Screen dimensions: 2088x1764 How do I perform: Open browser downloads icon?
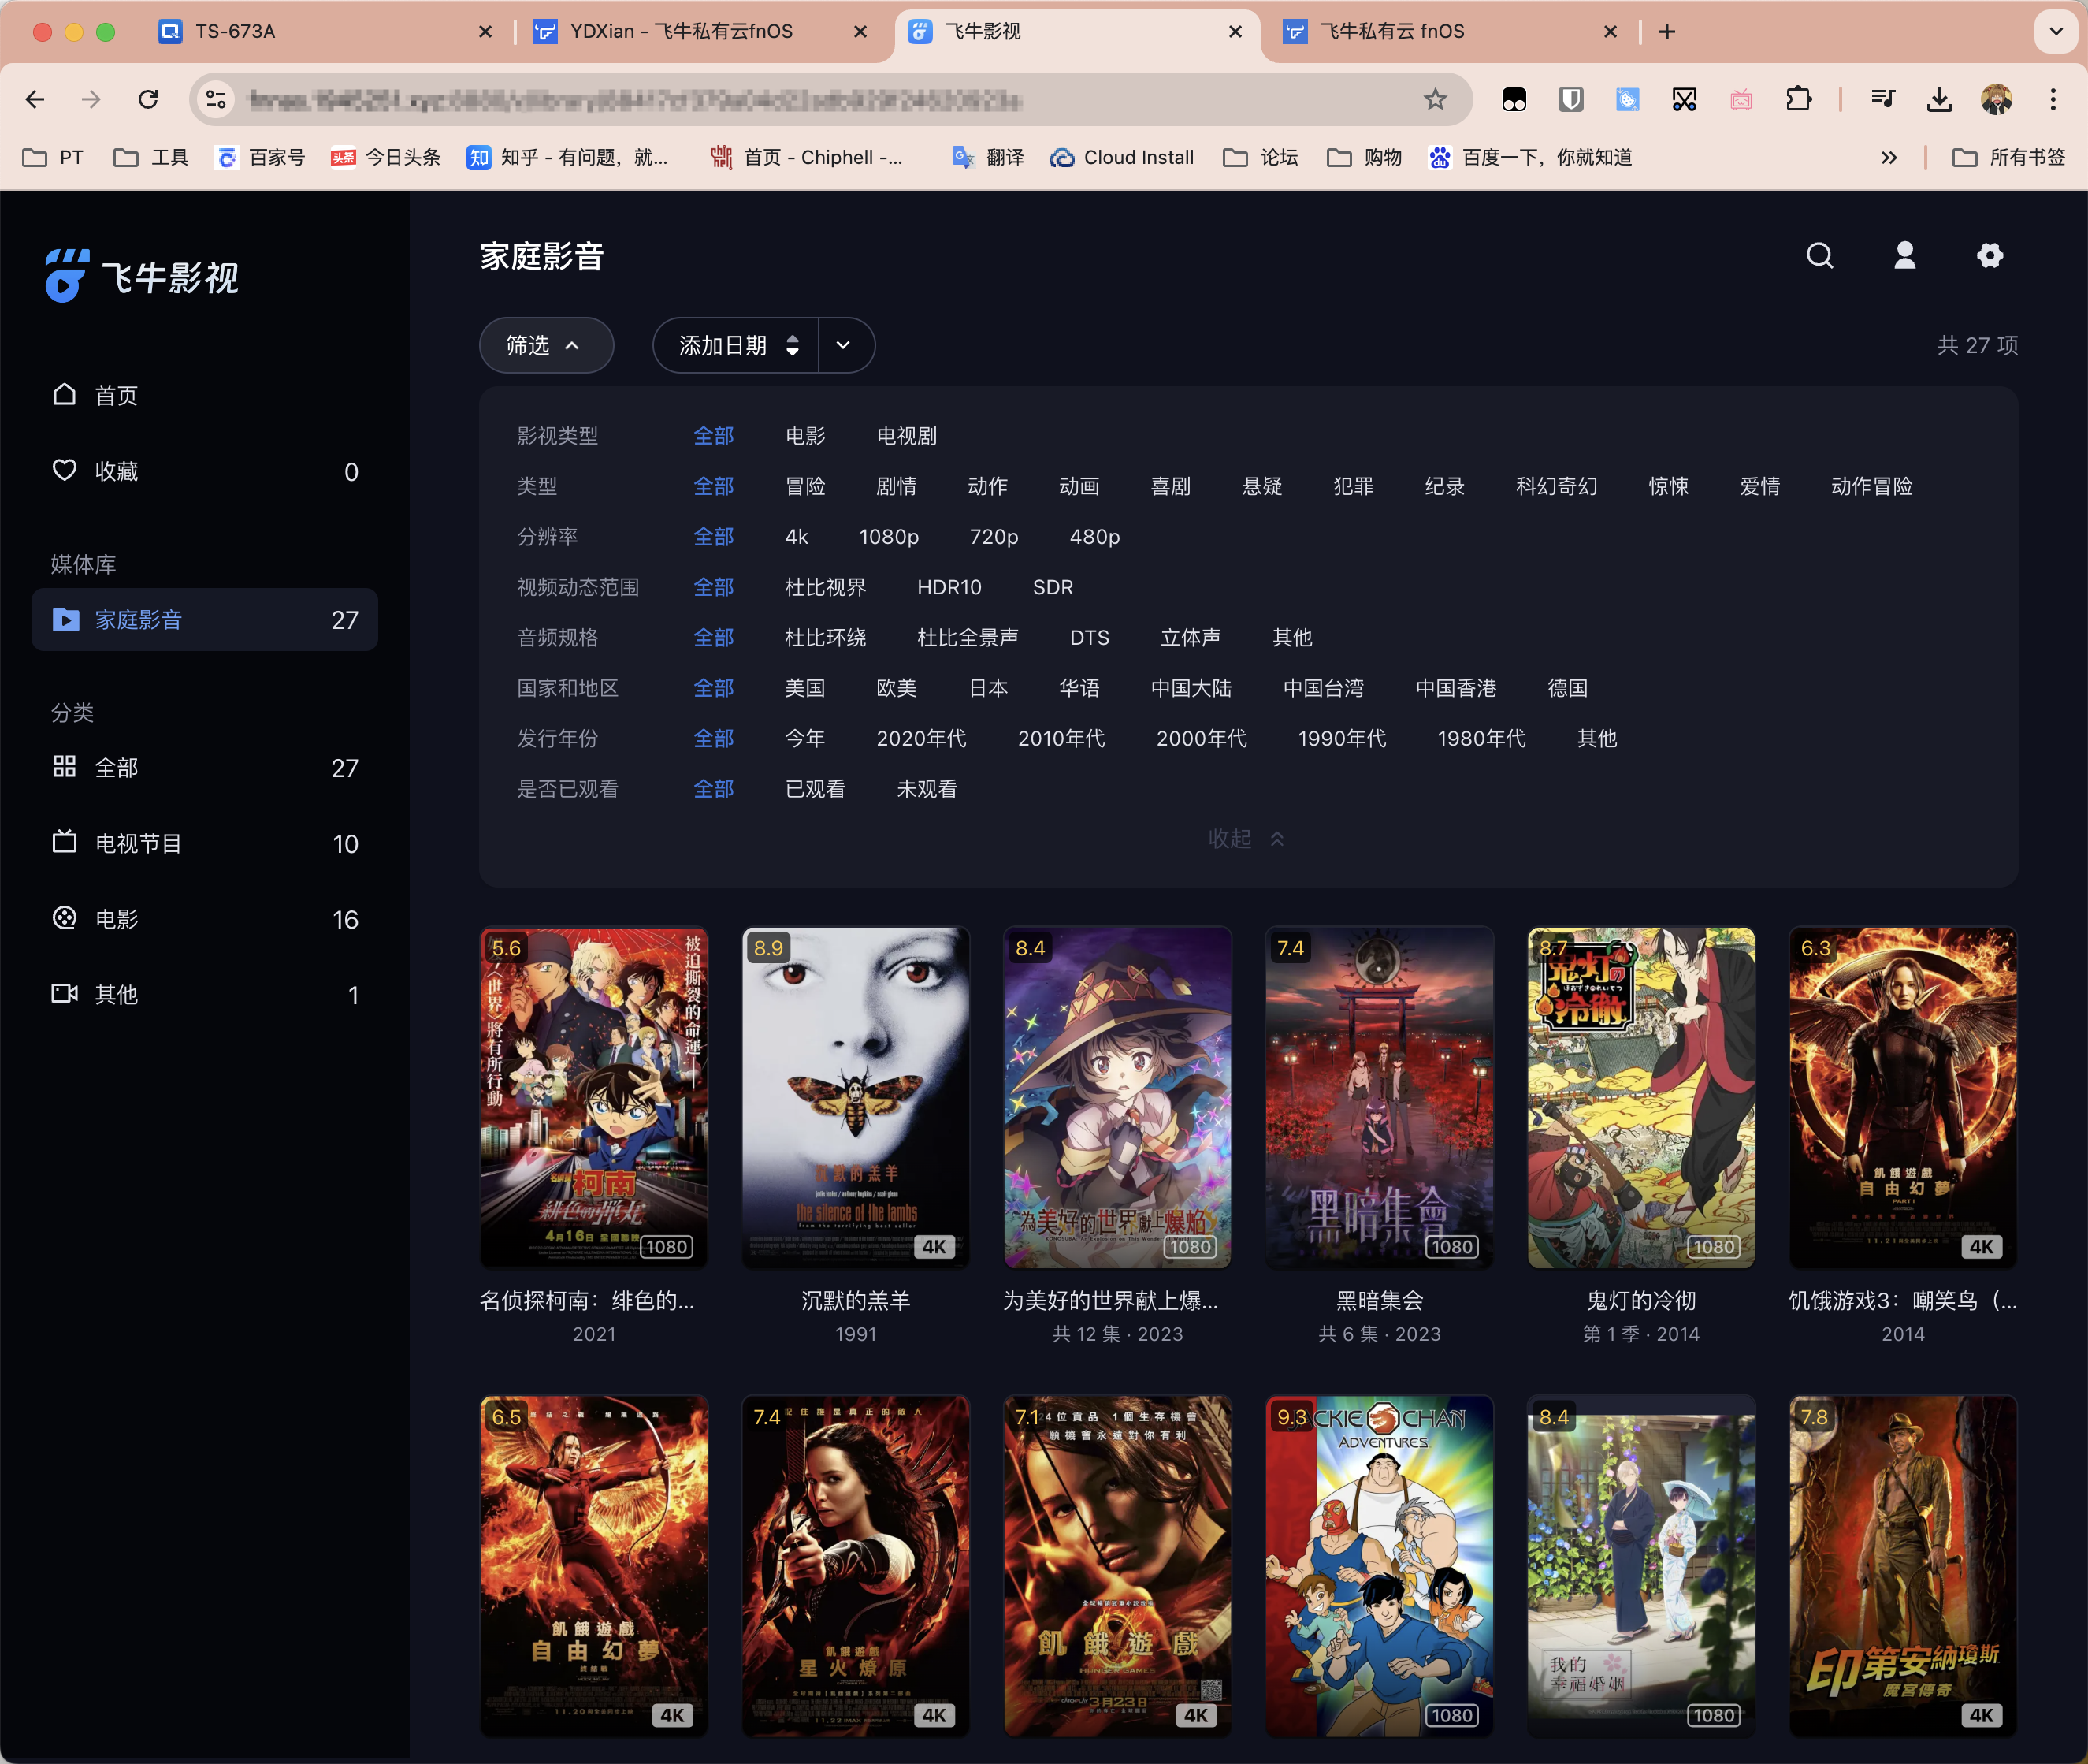coord(1939,99)
